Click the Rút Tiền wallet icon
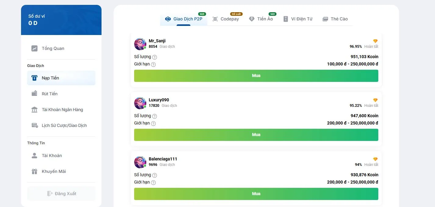 pyautogui.click(x=34, y=93)
